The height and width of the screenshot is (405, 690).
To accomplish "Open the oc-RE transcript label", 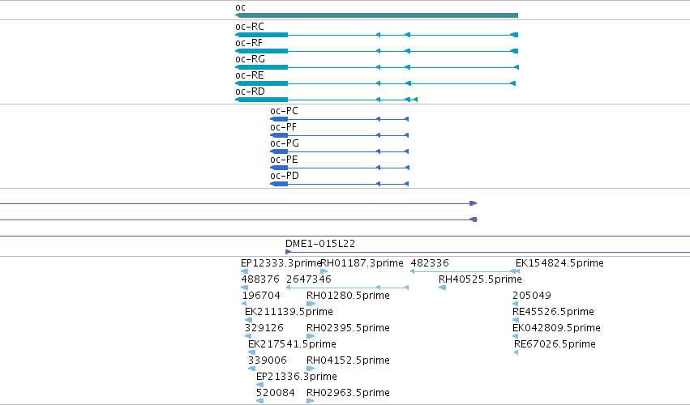I will pos(250,75).
